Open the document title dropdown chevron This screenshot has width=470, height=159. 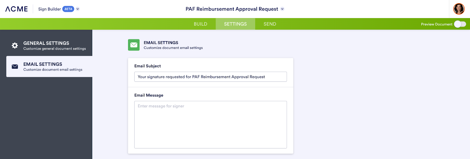(x=282, y=9)
